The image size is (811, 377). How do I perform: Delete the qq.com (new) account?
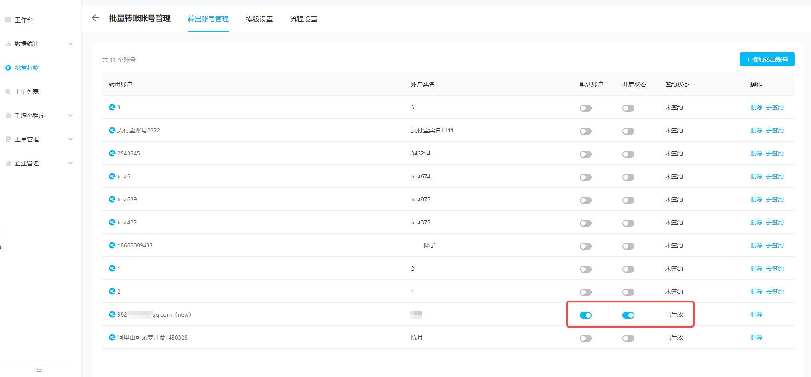tap(756, 314)
